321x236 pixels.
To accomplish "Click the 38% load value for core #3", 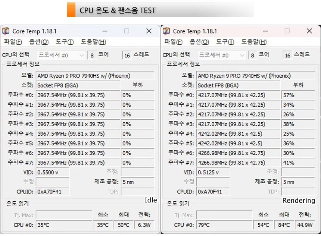I will point(298,124).
